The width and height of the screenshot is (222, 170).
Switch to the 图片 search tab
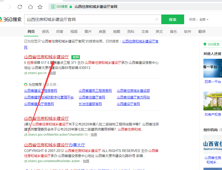88,32
